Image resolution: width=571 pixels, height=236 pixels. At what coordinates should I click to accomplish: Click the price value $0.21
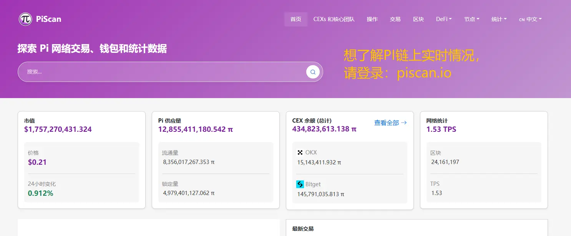(x=37, y=162)
